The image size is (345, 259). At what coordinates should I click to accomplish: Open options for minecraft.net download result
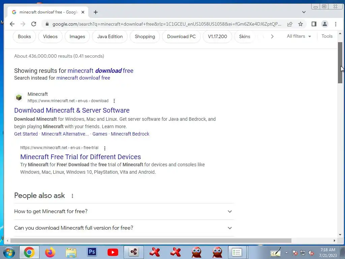coord(114,101)
